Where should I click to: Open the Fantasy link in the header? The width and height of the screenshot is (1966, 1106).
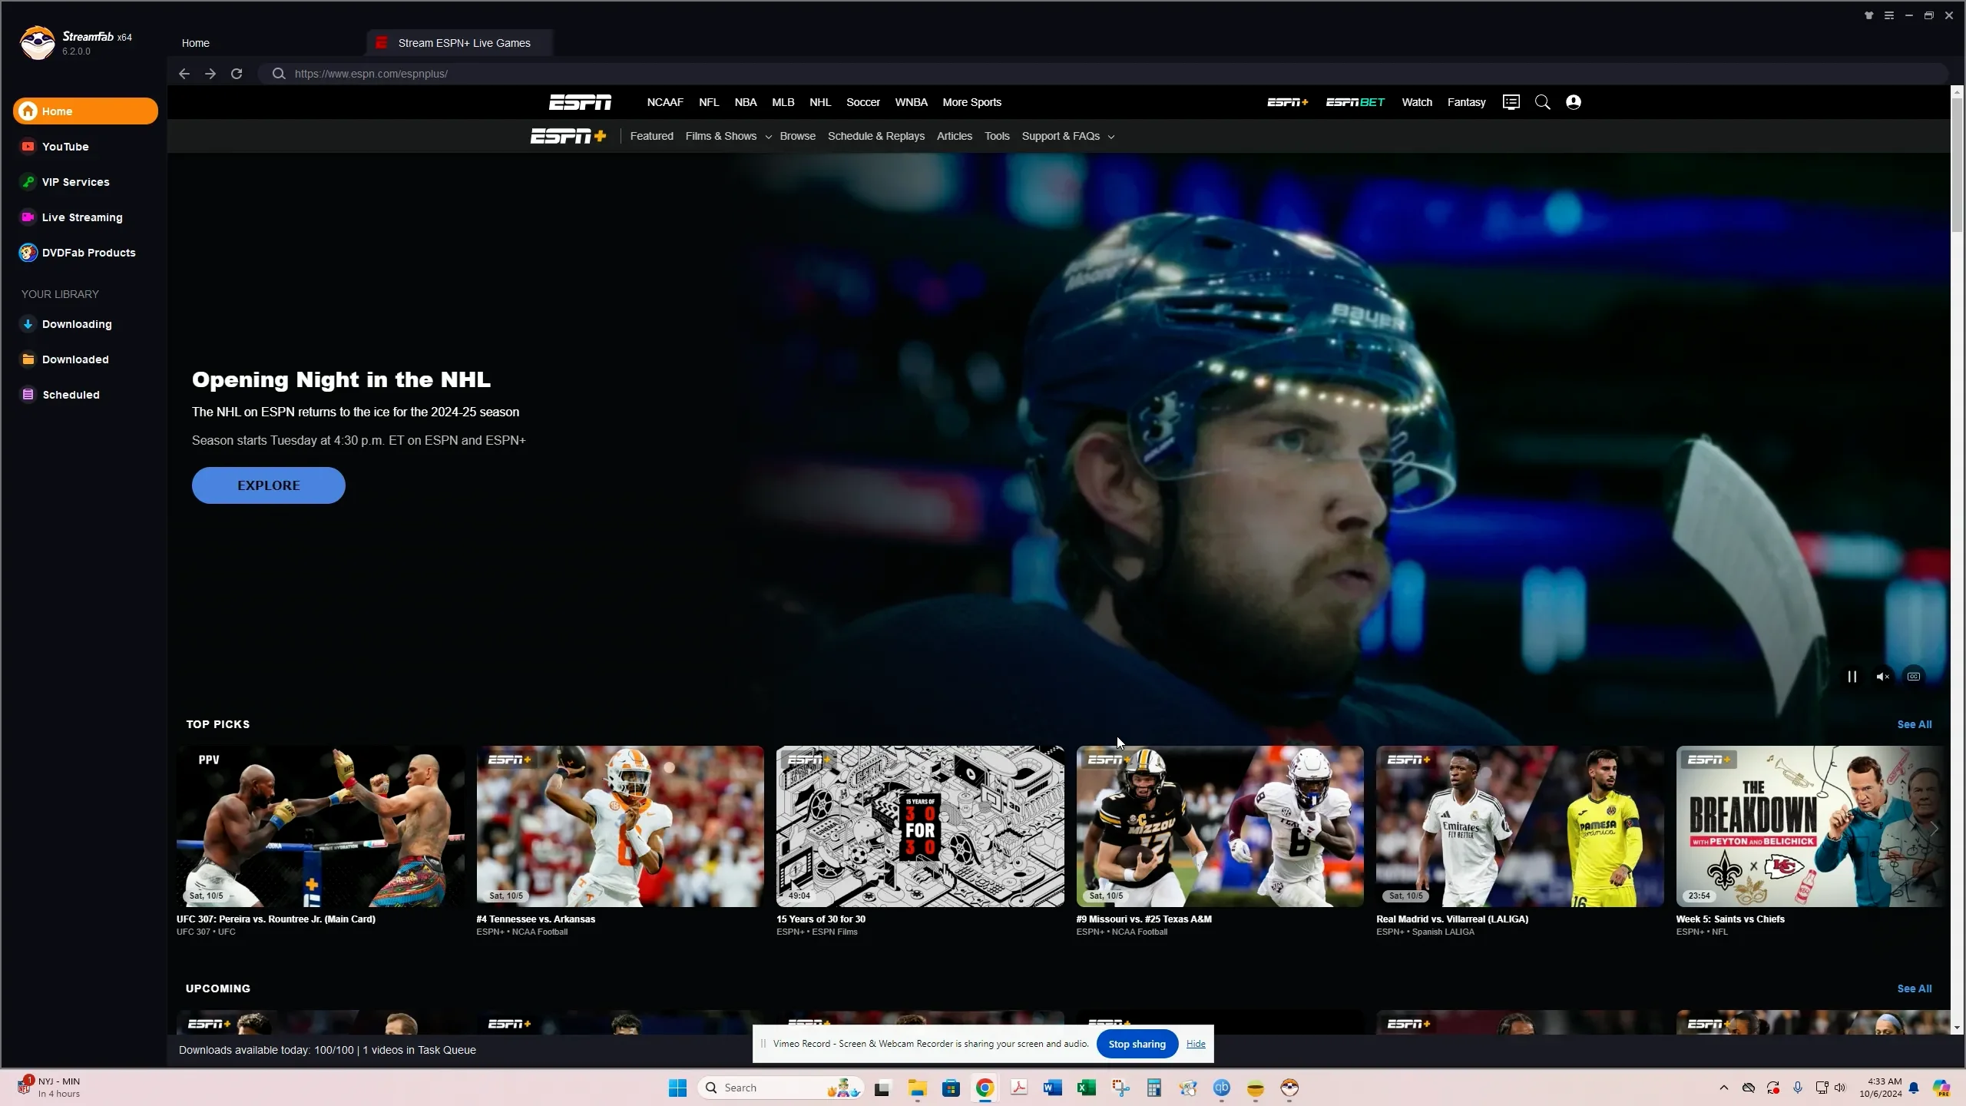[1467, 102]
